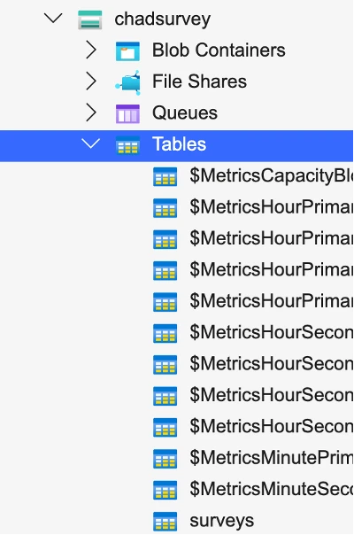
Task: Click the $MetricsMinutePrimary table icon
Action: [x=165, y=459]
